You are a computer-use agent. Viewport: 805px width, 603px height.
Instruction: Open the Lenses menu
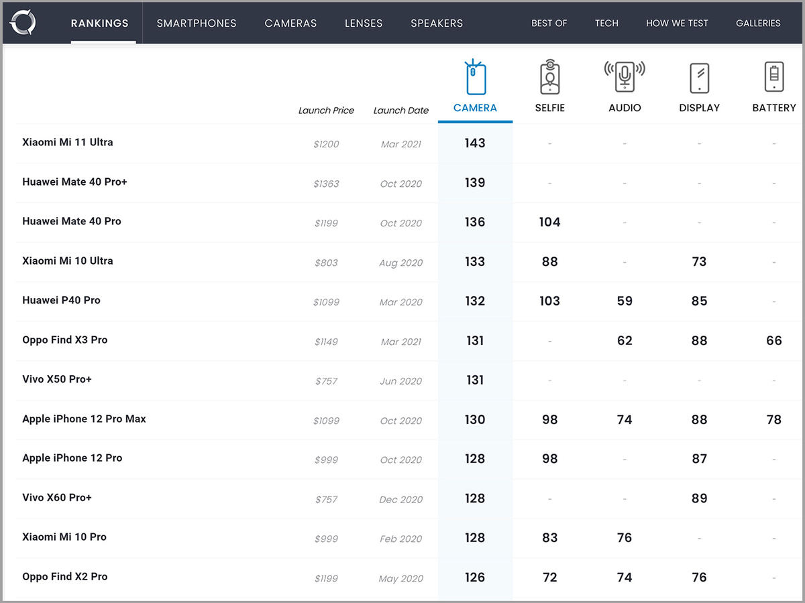point(364,23)
